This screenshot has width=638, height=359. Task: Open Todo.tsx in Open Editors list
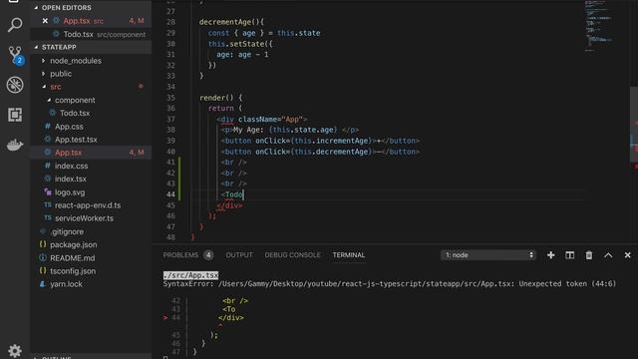[91, 34]
